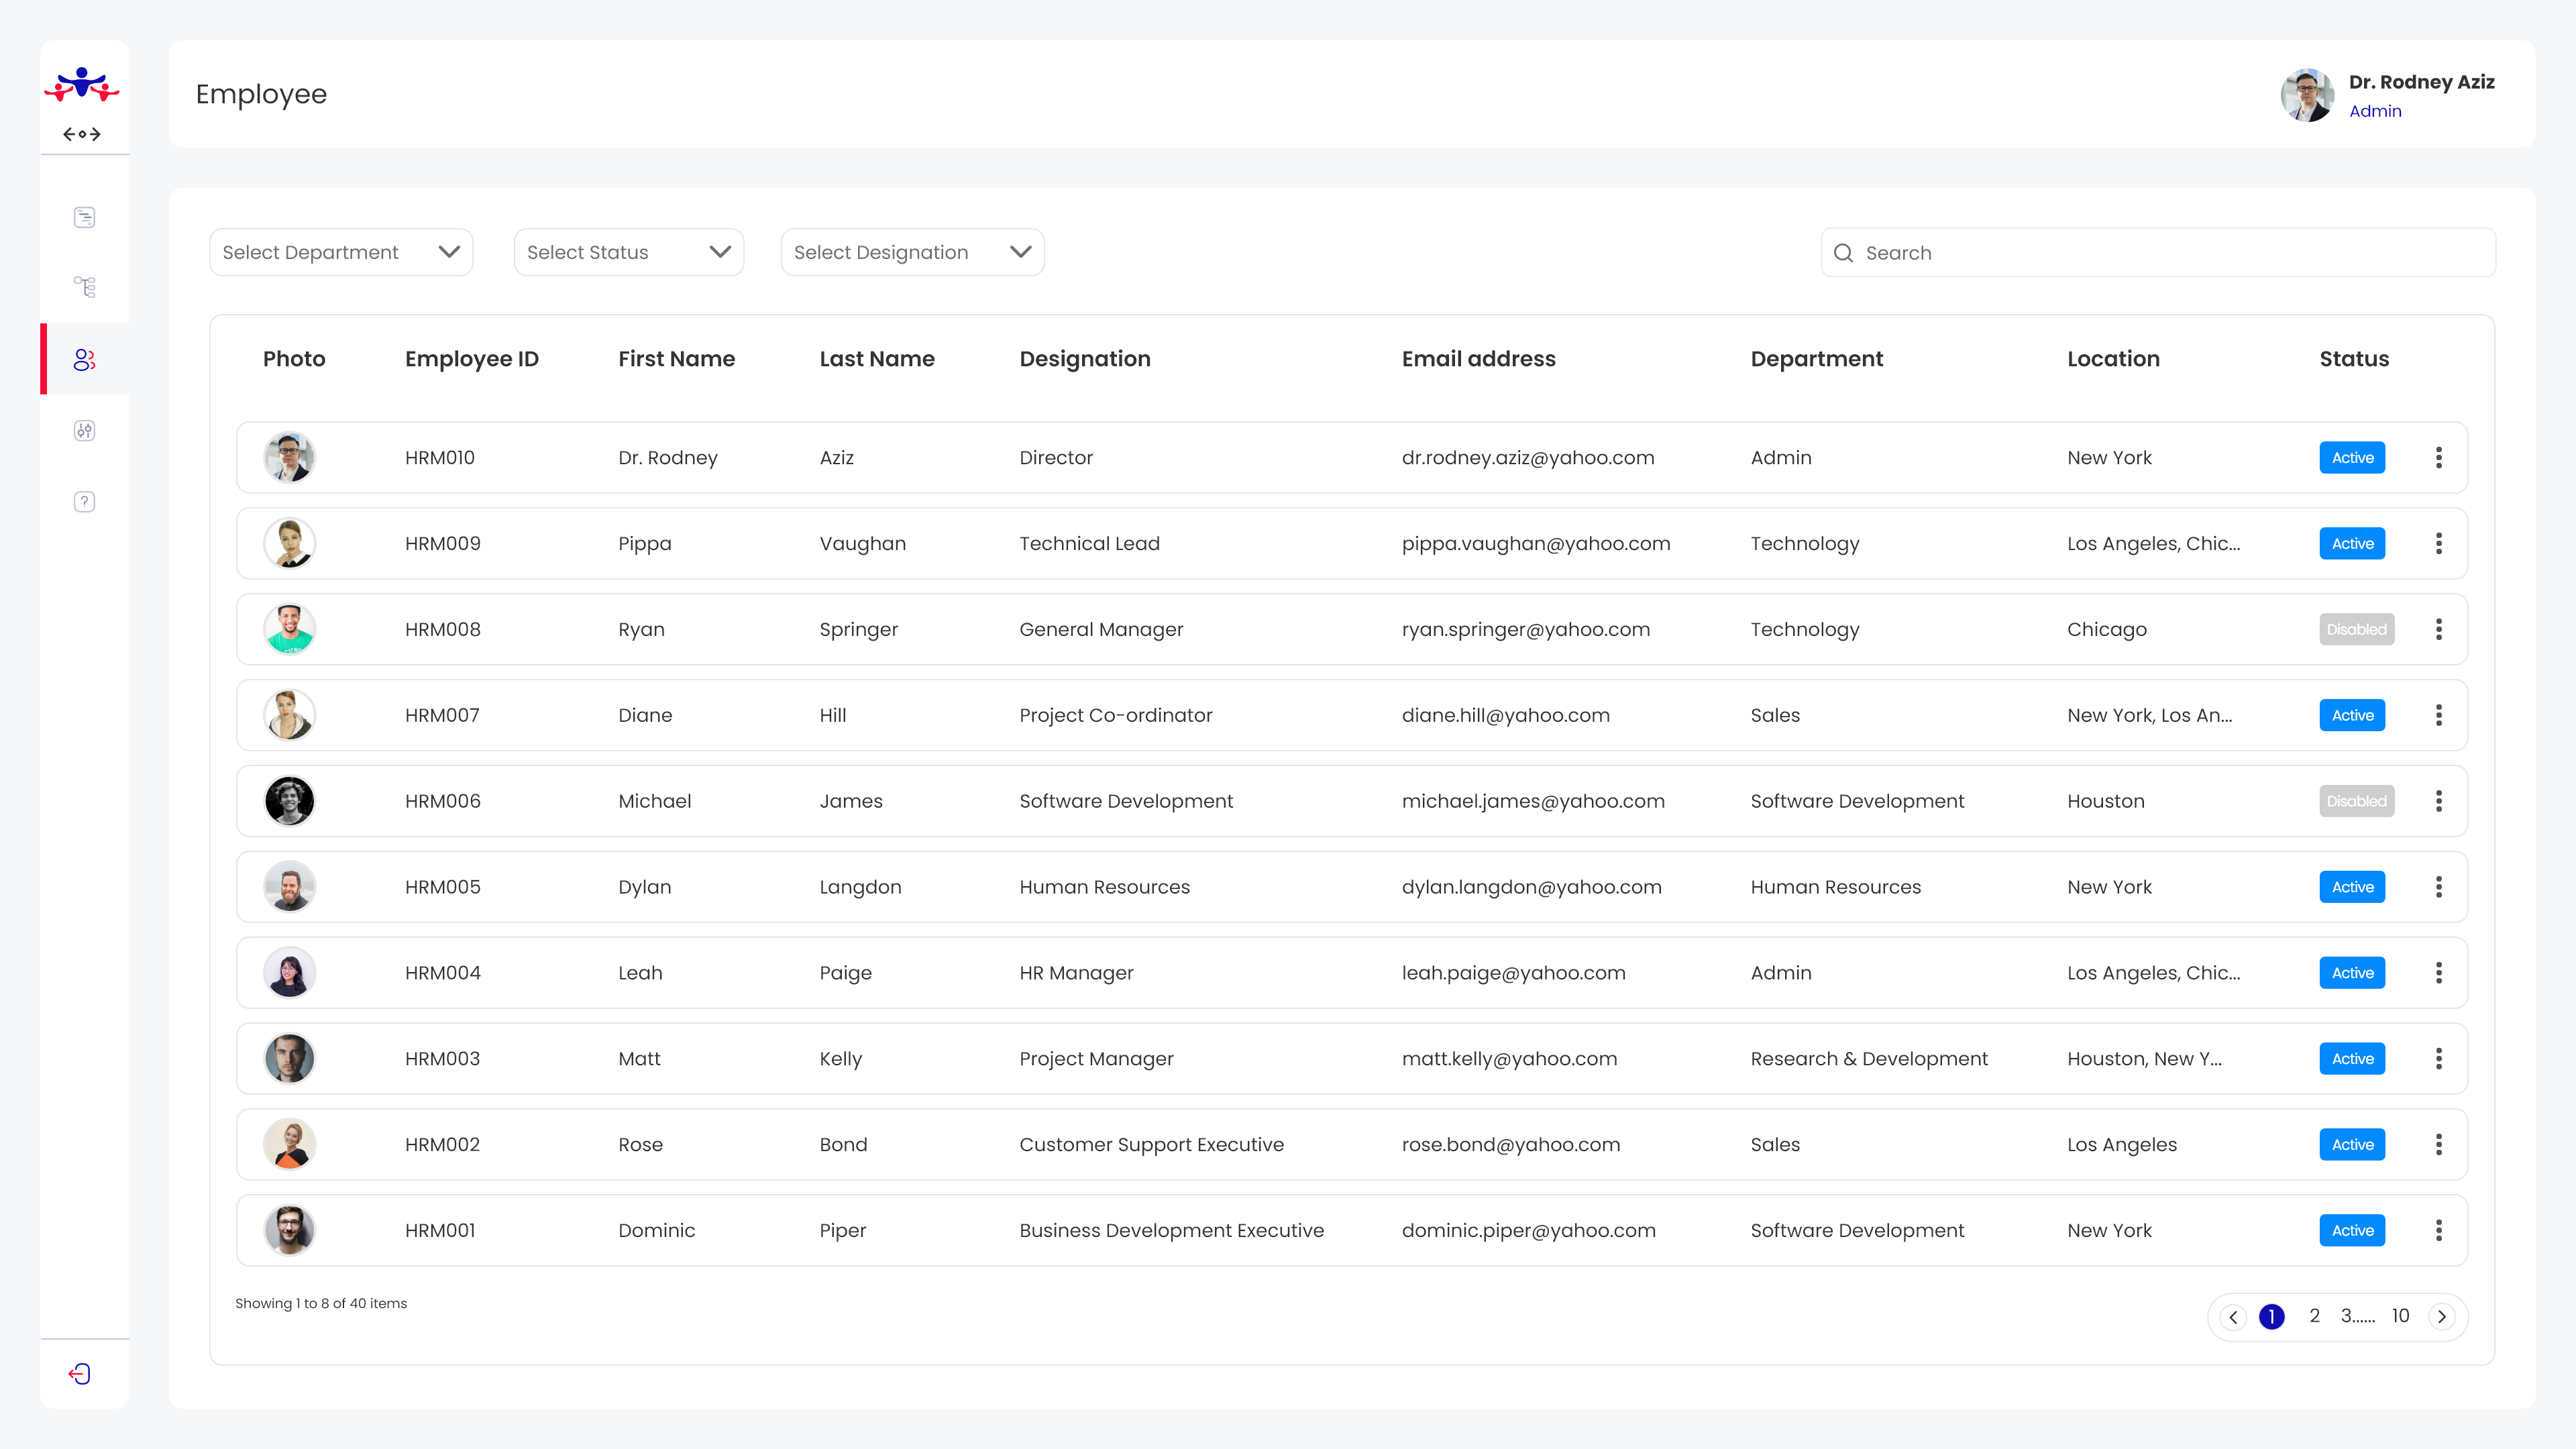This screenshot has height=1449, width=2576.
Task: Click the search magnifier icon
Action: [x=1843, y=253]
